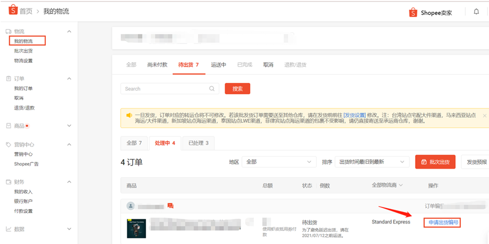
Task: Click the magnifier icon in Search box
Action: pos(212,89)
